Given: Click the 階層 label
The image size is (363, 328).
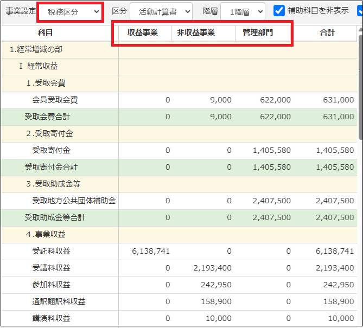Looking at the screenshot, I should tap(210, 11).
